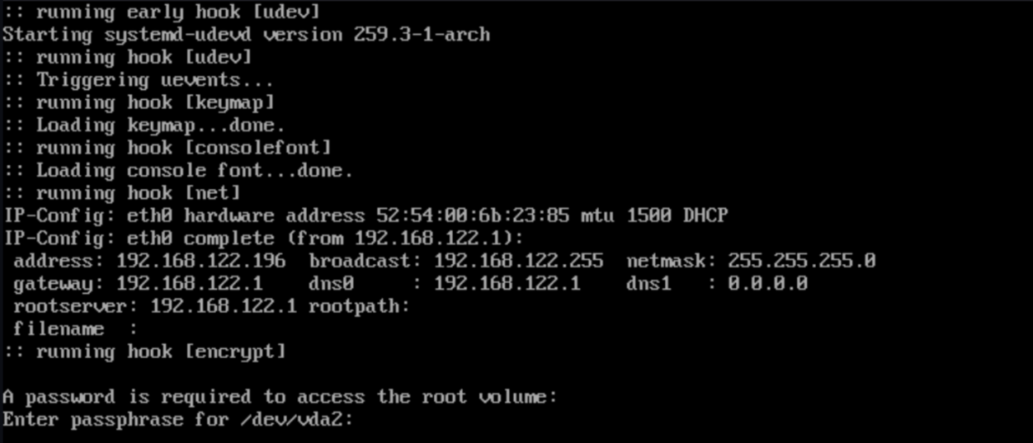The width and height of the screenshot is (1033, 443).
Task: Click the broadcast address 192.168.122.255
Action: [x=517, y=261]
